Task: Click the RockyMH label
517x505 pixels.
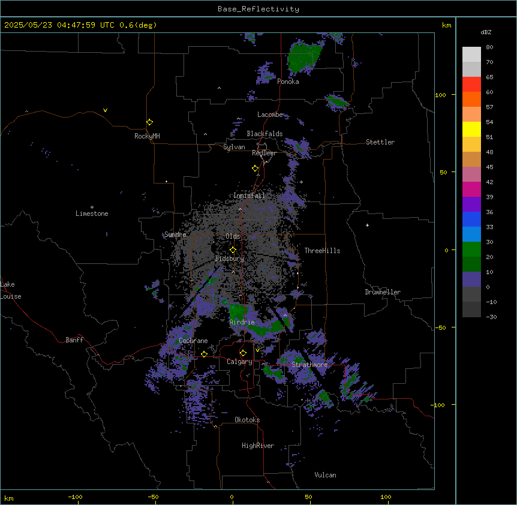Action: (x=147, y=136)
